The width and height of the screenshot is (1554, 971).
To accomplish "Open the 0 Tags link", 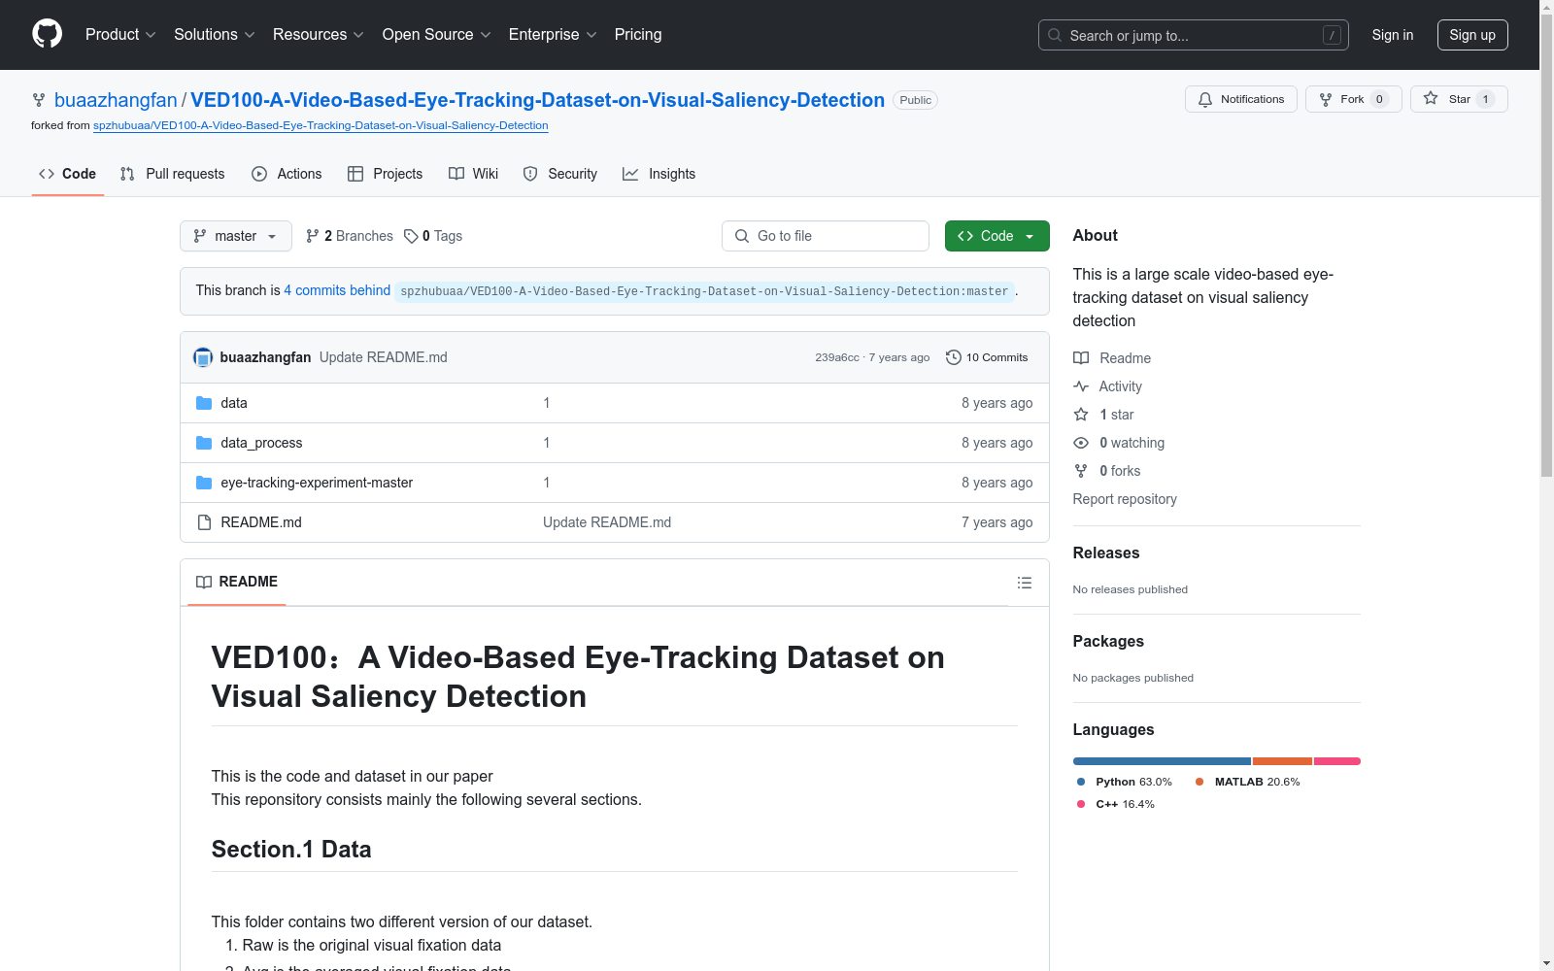I will pyautogui.click(x=433, y=236).
